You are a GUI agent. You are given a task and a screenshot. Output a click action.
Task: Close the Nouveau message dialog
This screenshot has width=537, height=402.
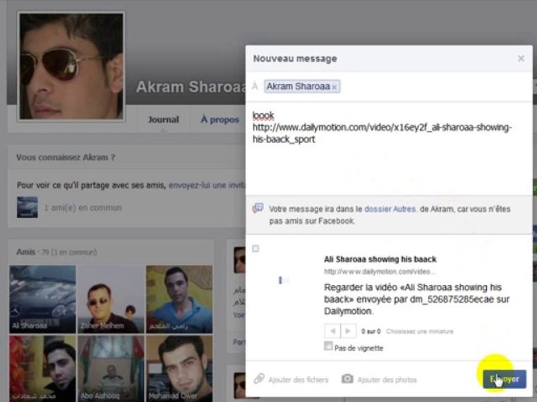point(521,59)
